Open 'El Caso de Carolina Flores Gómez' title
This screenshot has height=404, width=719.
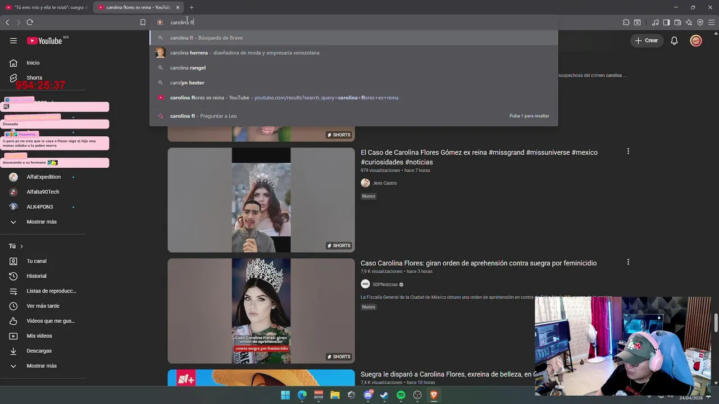[479, 157]
